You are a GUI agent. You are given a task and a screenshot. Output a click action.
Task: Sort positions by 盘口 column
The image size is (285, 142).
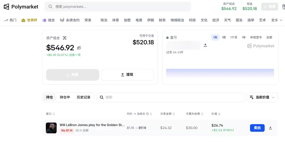click(50, 114)
